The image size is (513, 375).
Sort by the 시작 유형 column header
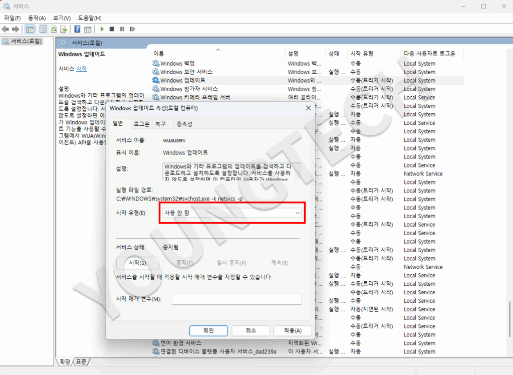[373, 53]
